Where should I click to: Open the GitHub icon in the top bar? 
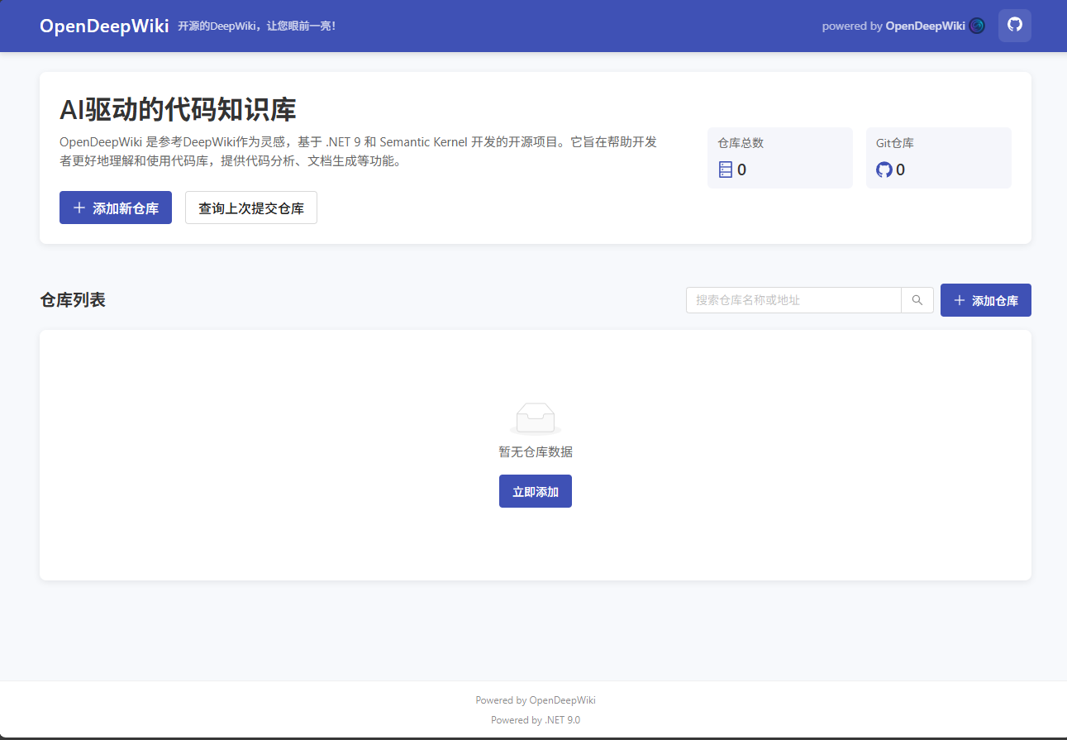(x=1014, y=26)
